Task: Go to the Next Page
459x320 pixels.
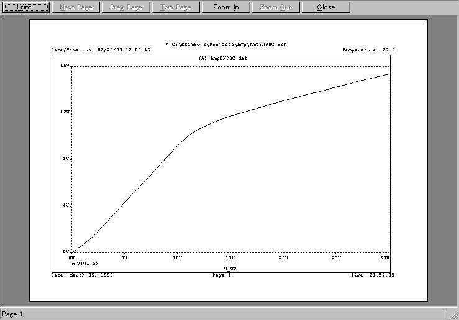Action: pyautogui.click(x=76, y=7)
